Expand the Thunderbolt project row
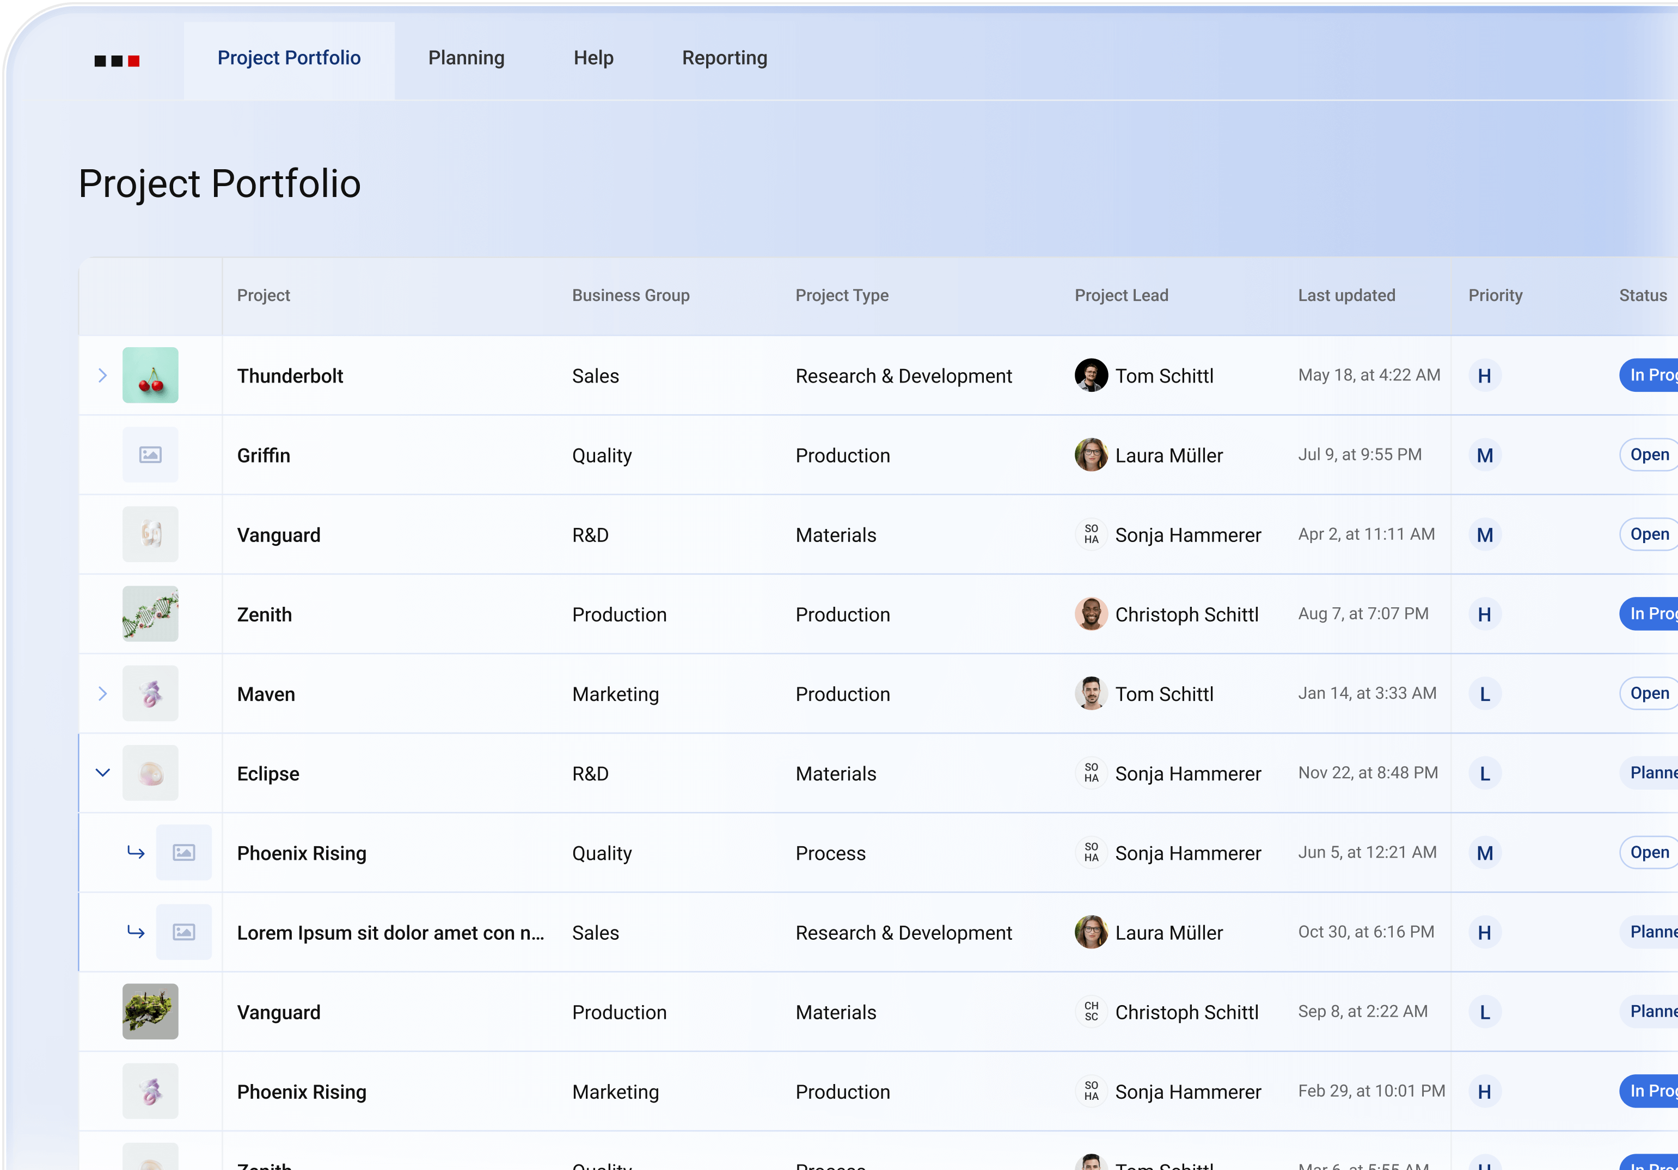This screenshot has height=1170, width=1678. coord(102,374)
